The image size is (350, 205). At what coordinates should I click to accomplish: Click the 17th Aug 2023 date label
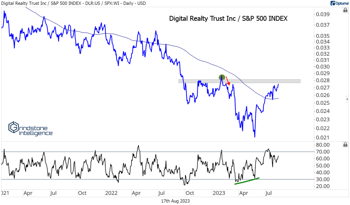tap(175, 201)
